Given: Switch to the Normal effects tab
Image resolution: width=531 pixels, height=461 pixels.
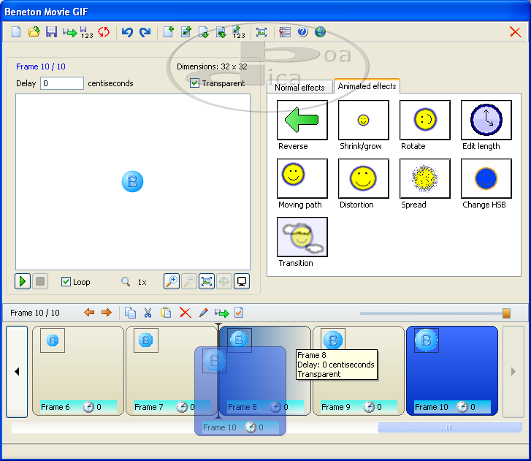Looking at the screenshot, I should (299, 88).
